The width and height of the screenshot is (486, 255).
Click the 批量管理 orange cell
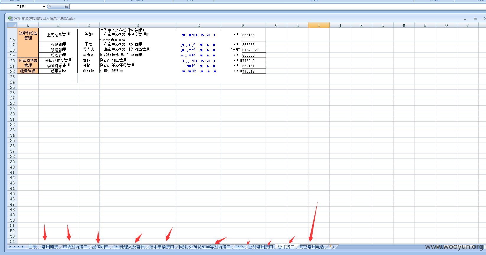[28, 71]
